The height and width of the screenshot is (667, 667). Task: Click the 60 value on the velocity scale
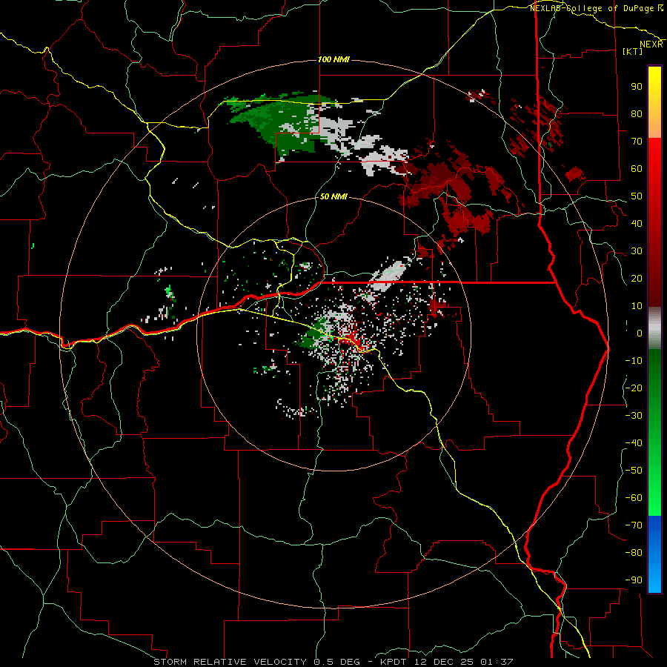click(637, 168)
